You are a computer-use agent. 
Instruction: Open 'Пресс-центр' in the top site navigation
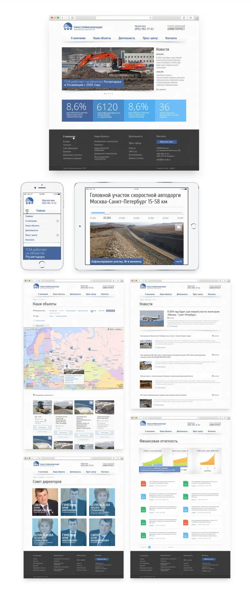pyautogui.click(x=150, y=38)
